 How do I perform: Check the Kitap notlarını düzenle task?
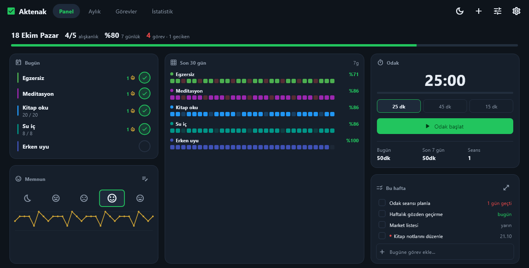(382, 236)
